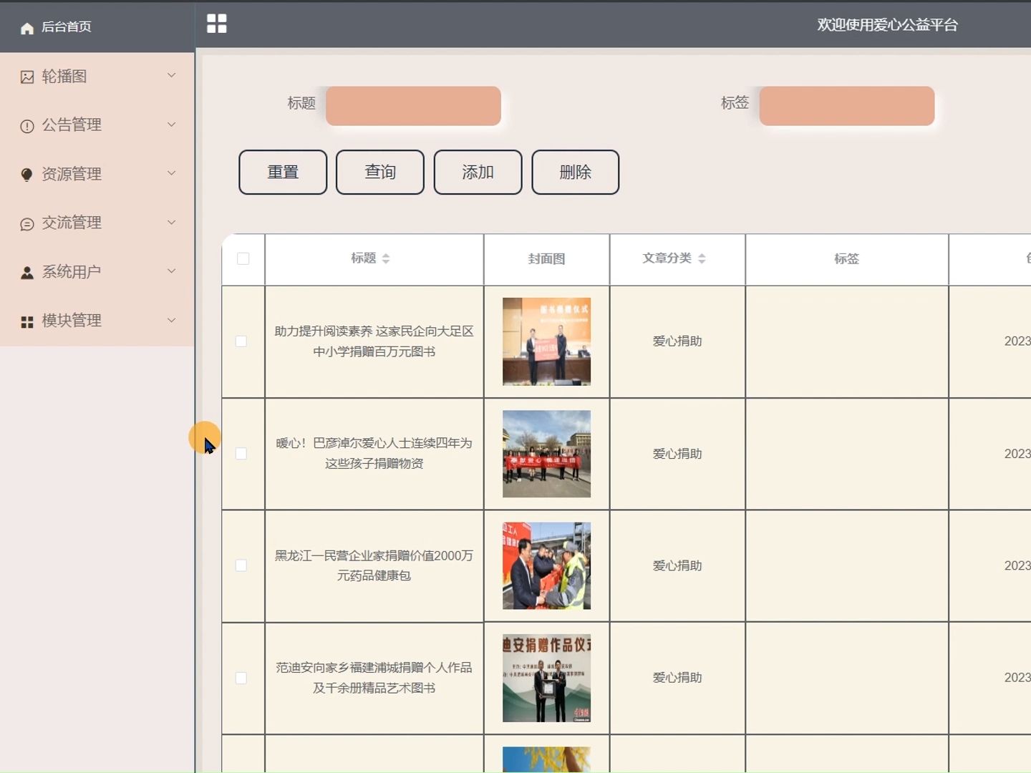
Task: Sort by the 文章分类 column arrows
Action: click(x=702, y=258)
